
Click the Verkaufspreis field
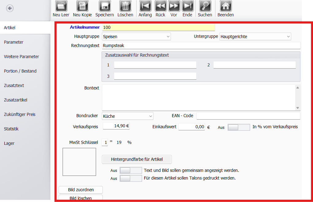point(116,126)
